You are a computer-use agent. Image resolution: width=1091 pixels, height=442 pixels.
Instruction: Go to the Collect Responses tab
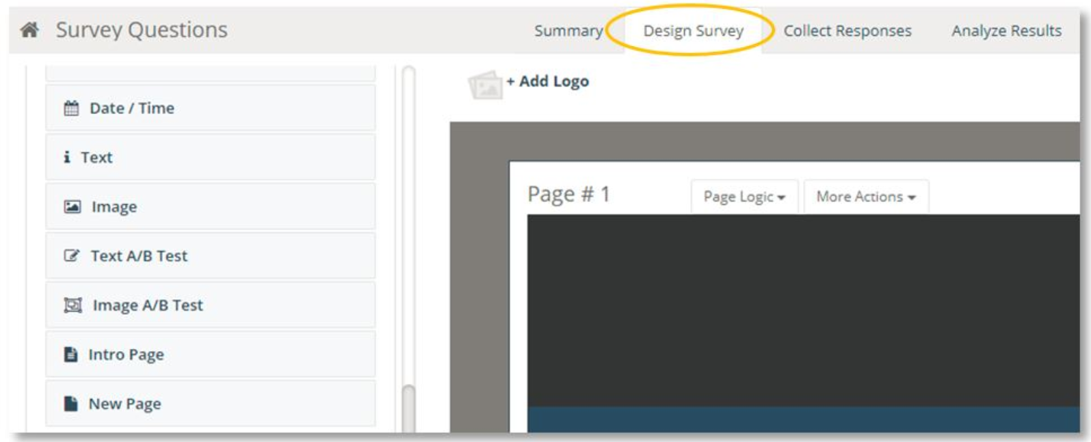pos(847,31)
